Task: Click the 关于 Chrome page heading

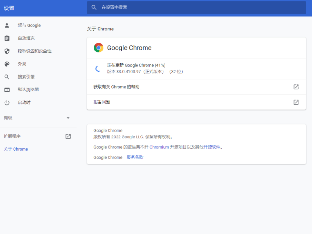Action: tap(100, 29)
